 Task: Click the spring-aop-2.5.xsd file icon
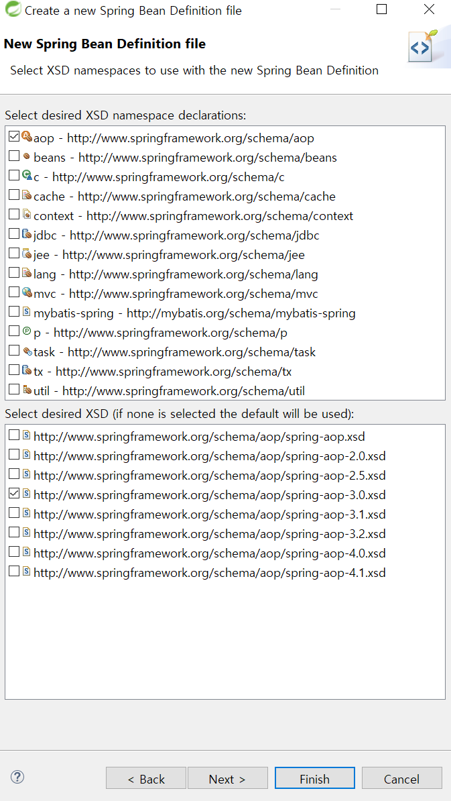27,474
